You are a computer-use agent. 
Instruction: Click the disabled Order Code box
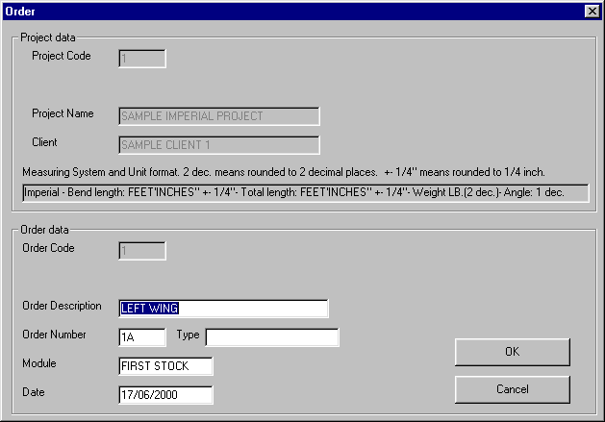(x=142, y=251)
